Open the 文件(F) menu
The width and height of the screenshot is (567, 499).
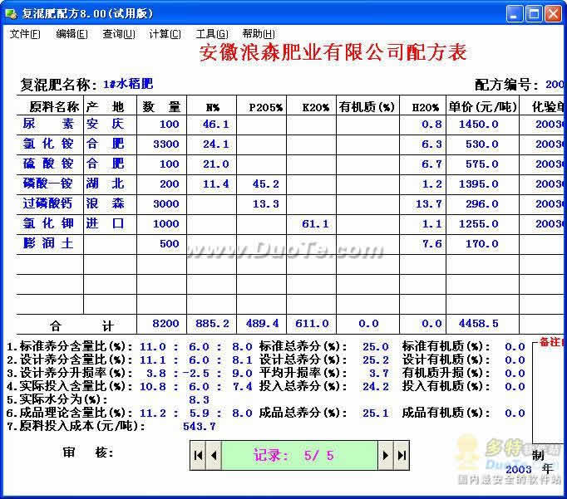pyautogui.click(x=25, y=34)
